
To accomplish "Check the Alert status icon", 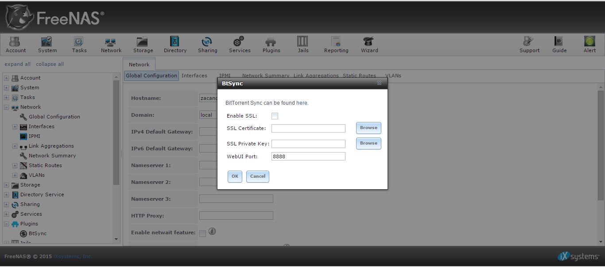I will 589,45.
